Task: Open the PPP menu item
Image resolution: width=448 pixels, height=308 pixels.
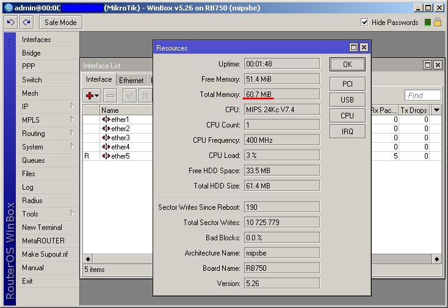Action: [x=29, y=66]
